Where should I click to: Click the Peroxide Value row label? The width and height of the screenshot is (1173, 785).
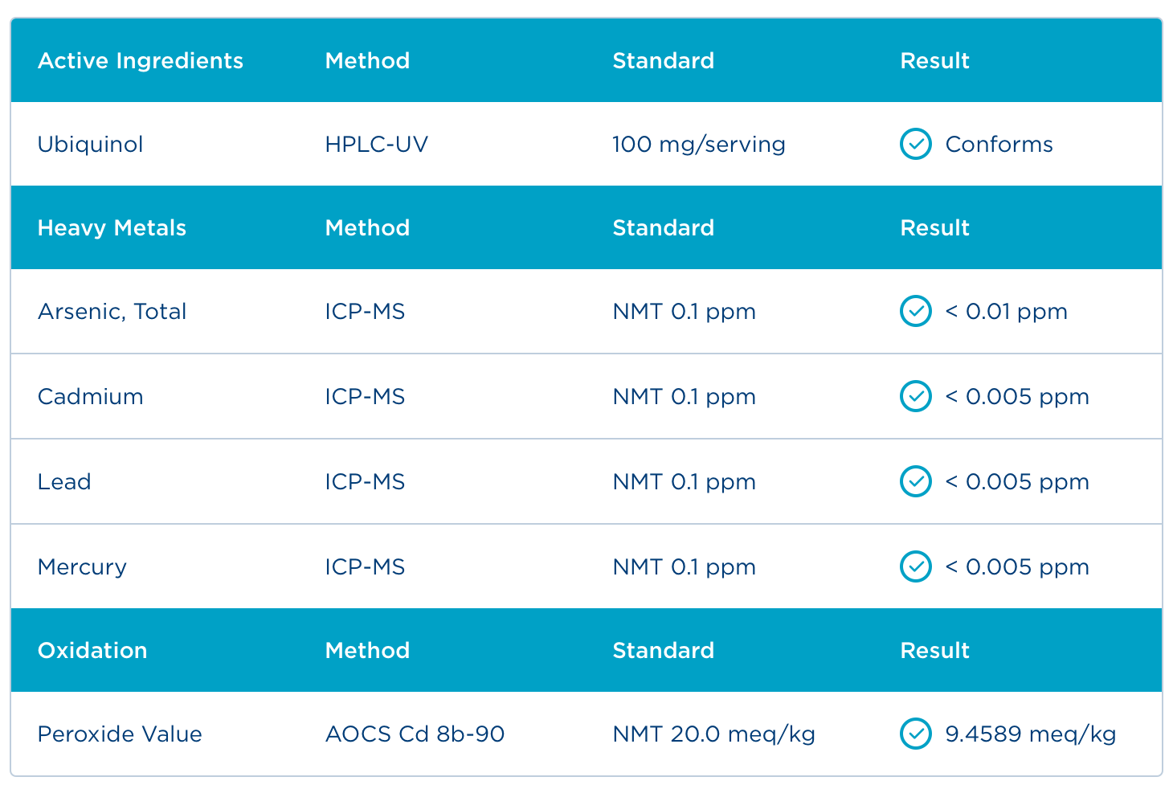tap(120, 734)
